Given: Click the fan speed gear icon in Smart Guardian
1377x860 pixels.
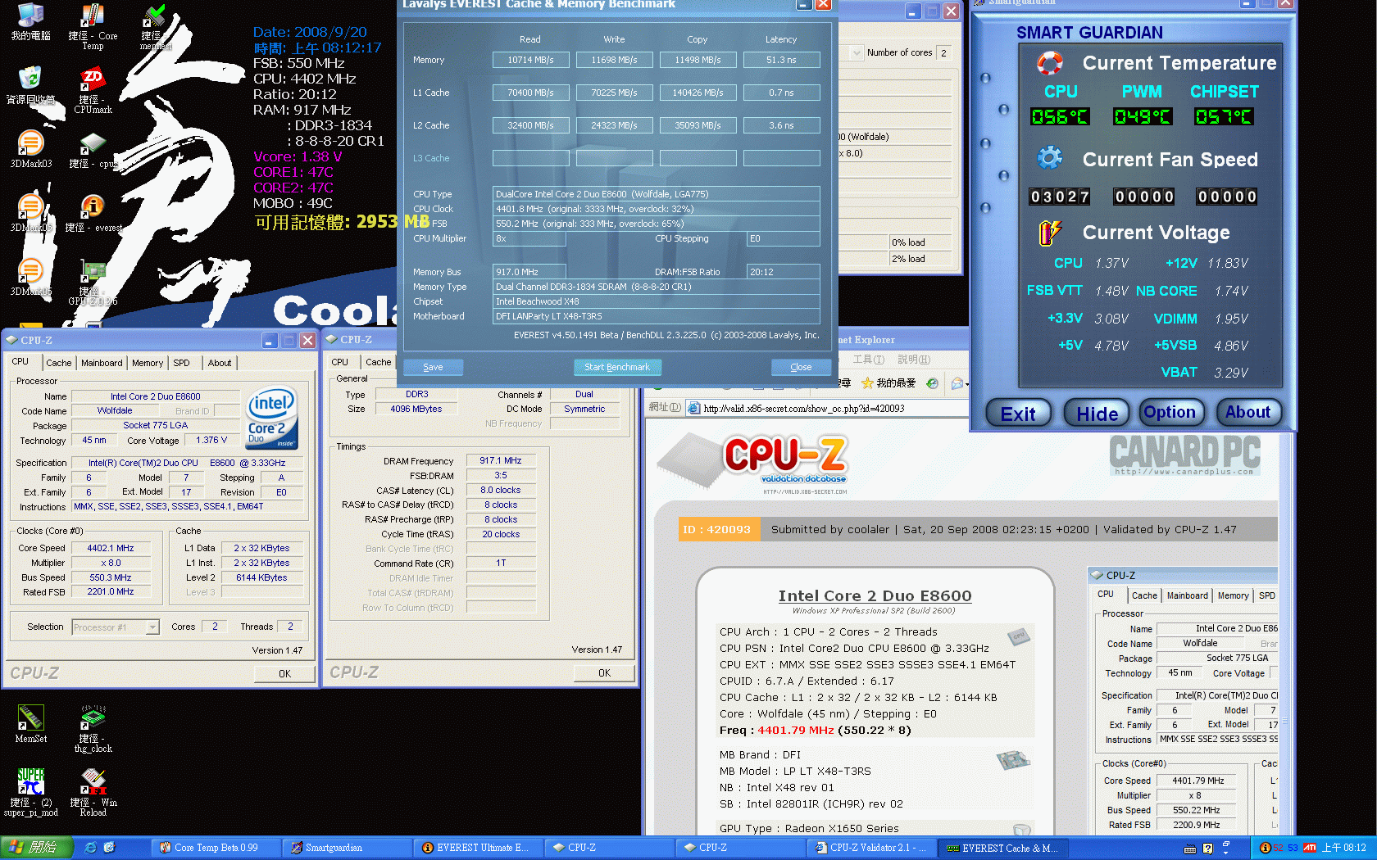Looking at the screenshot, I should [1050, 158].
